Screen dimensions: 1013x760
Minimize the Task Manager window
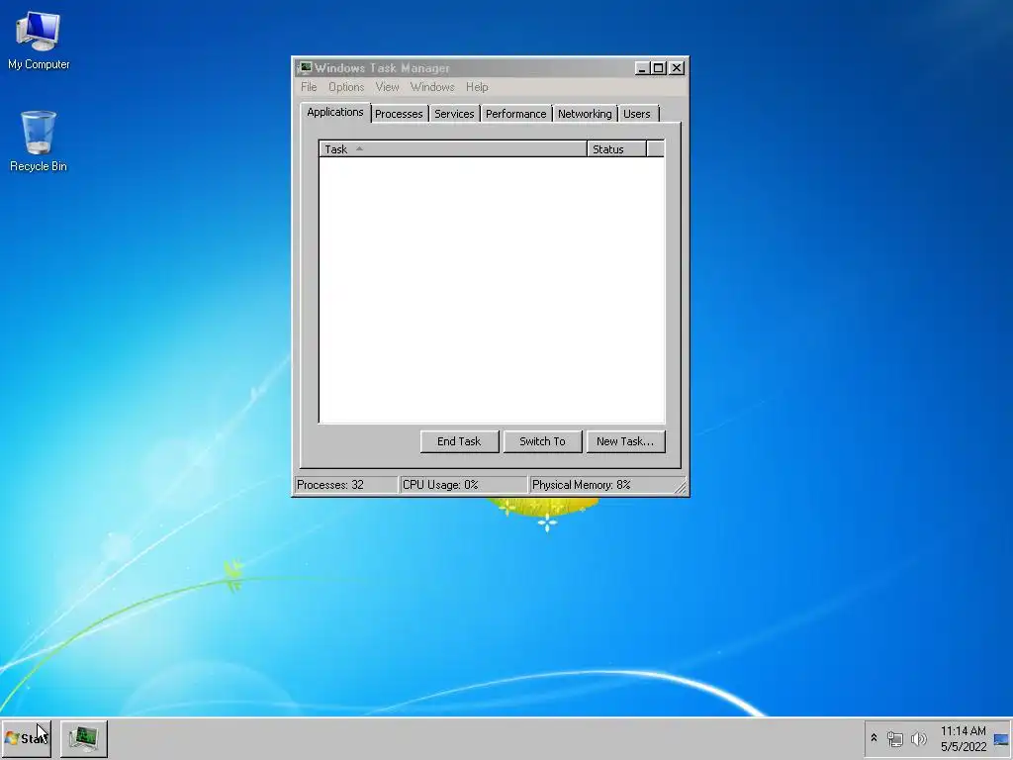click(642, 68)
